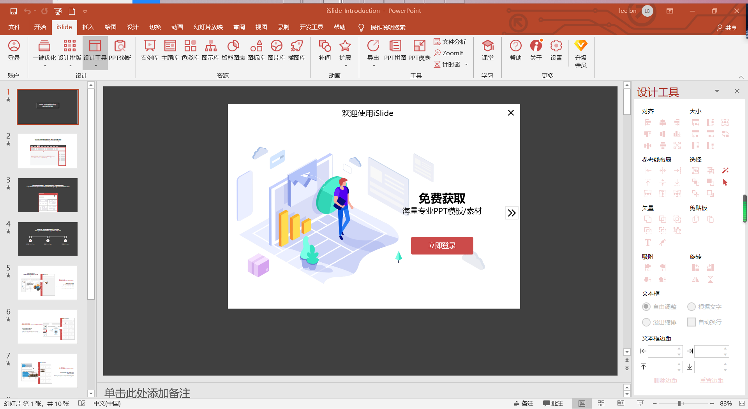Open the 主题库 theme library

[x=170, y=51]
